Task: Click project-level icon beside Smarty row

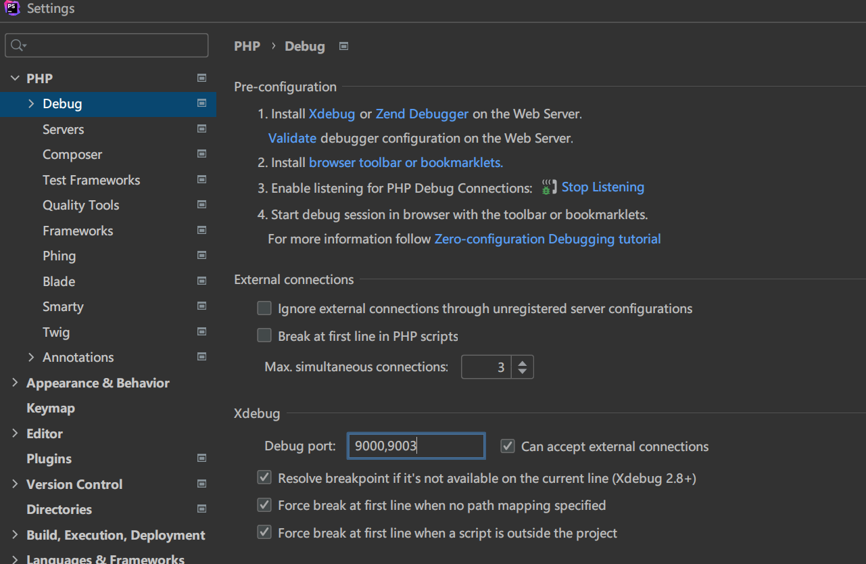Action: pyautogui.click(x=201, y=306)
